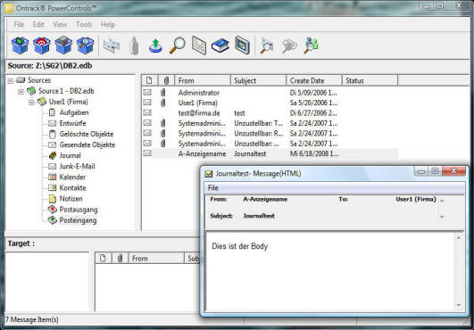This screenshot has height=330, width=474.
Task: Open the Help menu
Action: [108, 24]
